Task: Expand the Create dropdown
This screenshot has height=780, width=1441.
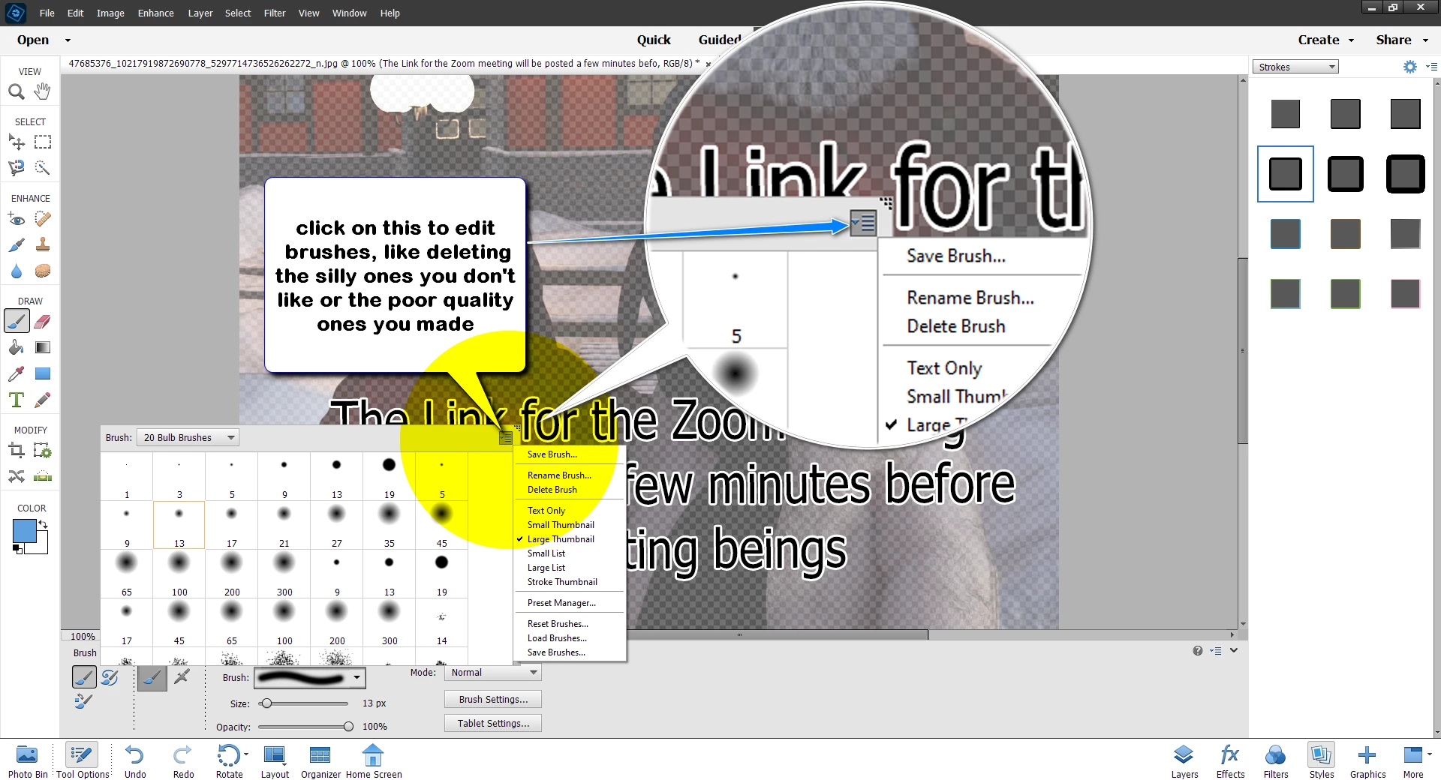Action: tap(1351, 40)
